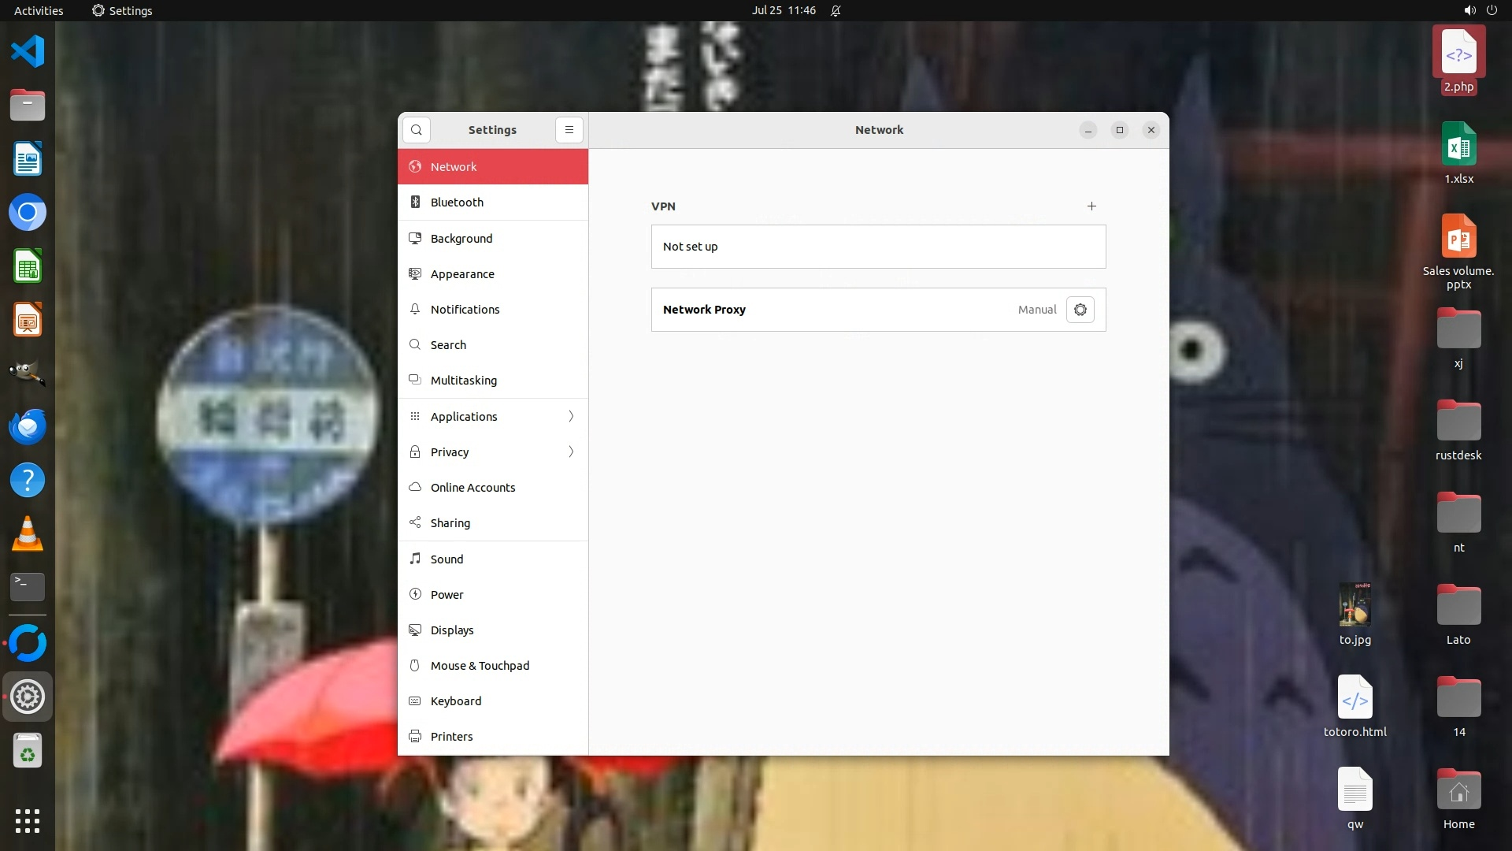This screenshot has height=851, width=1512.
Task: Expand the Applications chevron
Action: (571, 416)
